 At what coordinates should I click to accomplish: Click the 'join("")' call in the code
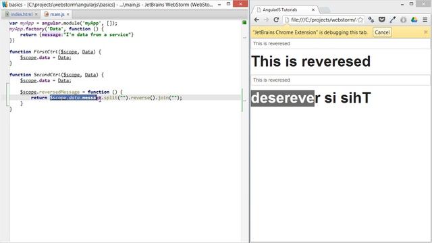click(x=169, y=98)
